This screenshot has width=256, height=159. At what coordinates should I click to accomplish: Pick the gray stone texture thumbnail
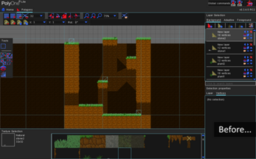112,141
